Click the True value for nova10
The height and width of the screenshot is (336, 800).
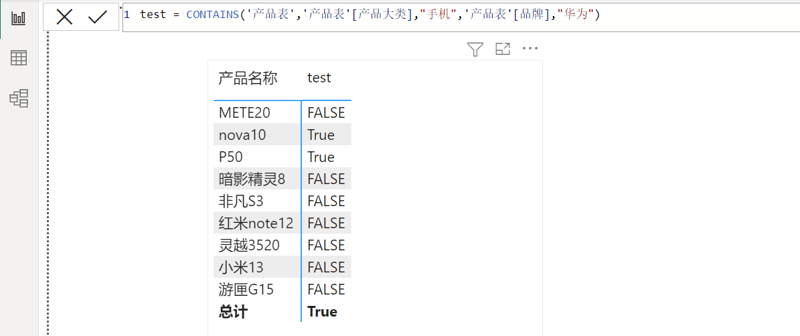pos(321,135)
